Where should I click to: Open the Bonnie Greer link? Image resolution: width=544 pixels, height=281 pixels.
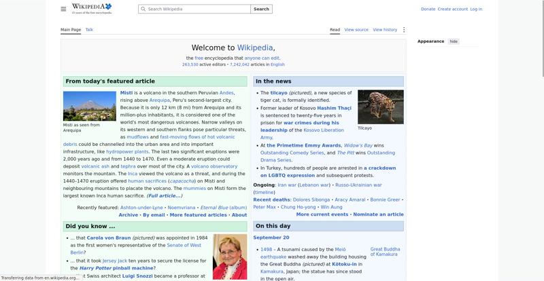[385, 200]
